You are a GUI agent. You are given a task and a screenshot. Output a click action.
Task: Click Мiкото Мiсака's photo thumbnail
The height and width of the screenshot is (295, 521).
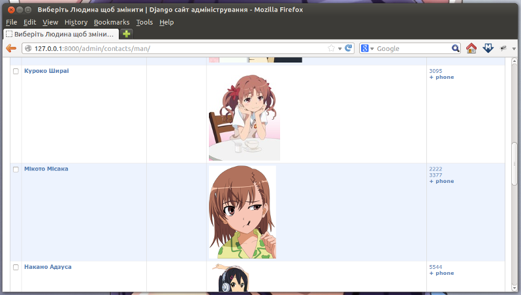(x=242, y=212)
